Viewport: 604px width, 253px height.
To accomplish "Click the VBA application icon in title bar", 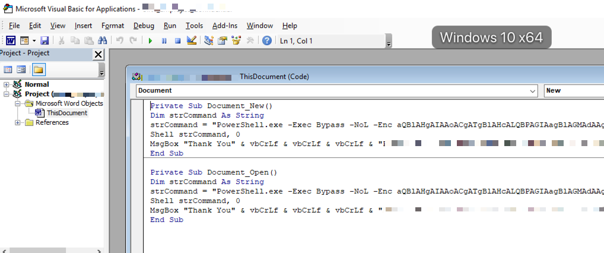I will click(x=8, y=8).
